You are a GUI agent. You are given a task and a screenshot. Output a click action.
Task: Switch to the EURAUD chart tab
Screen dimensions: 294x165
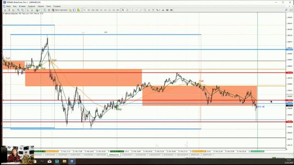pyautogui.click(x=127, y=155)
